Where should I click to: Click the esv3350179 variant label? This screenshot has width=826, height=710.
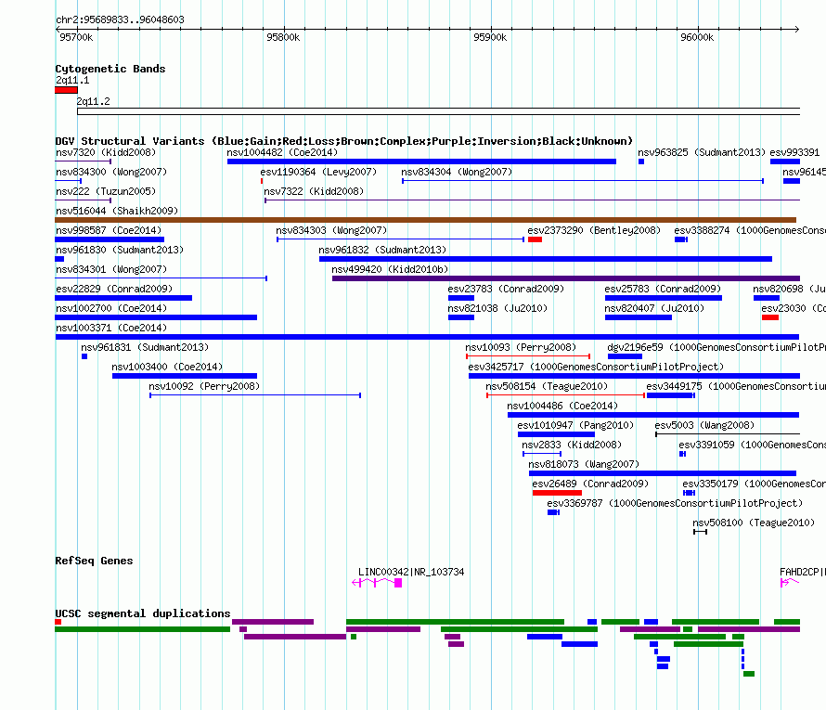[x=754, y=484]
